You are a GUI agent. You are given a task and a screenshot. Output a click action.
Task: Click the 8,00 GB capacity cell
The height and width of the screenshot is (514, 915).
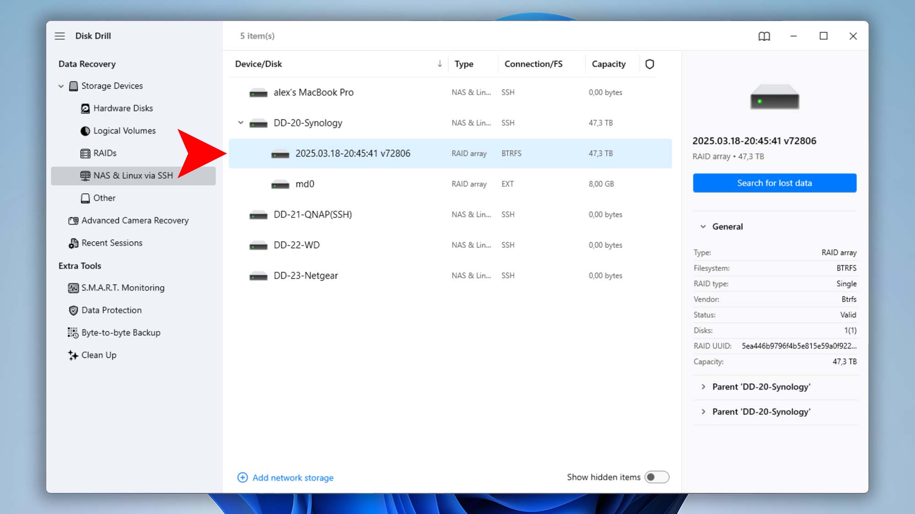point(601,184)
